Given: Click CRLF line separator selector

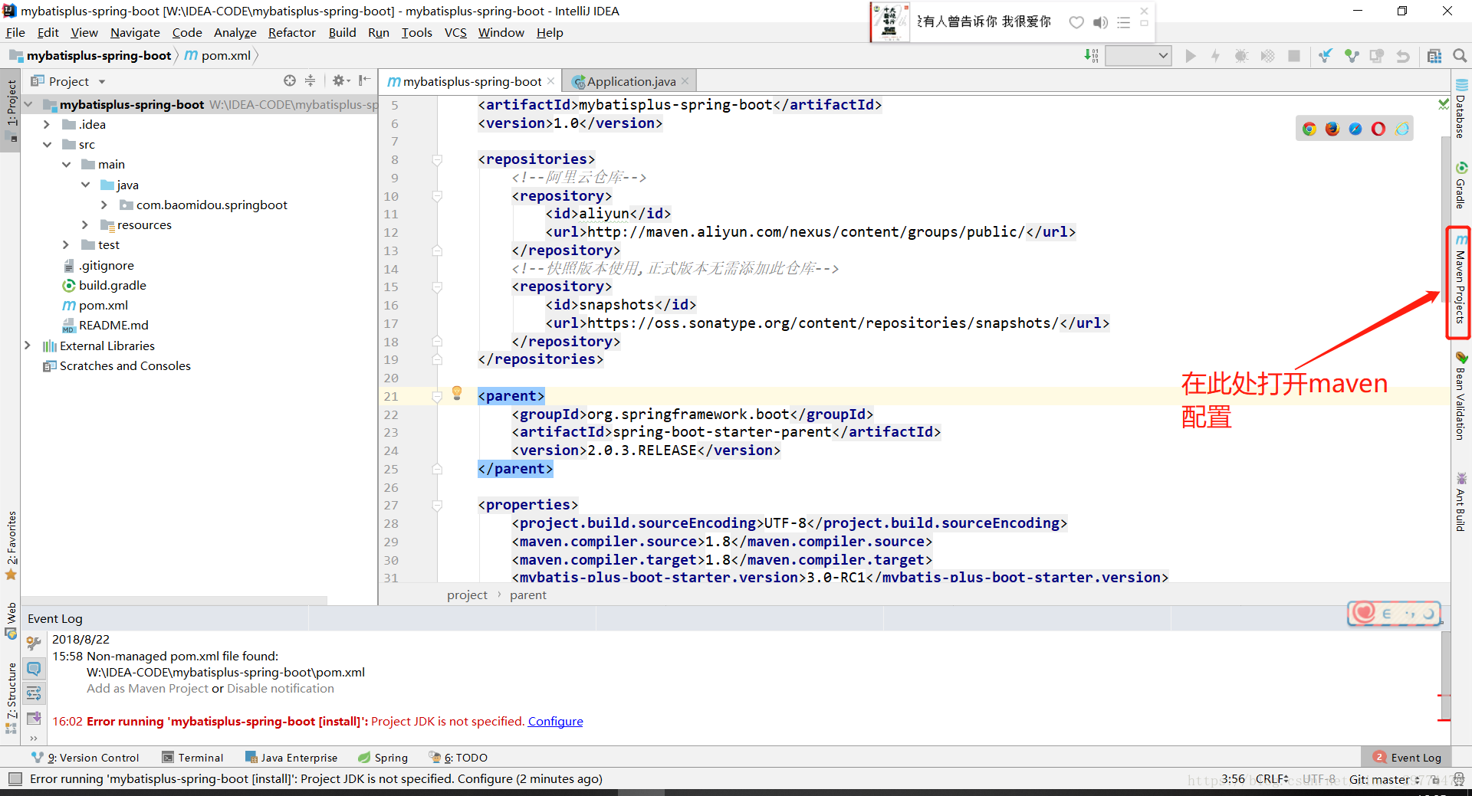Looking at the screenshot, I should [1273, 778].
